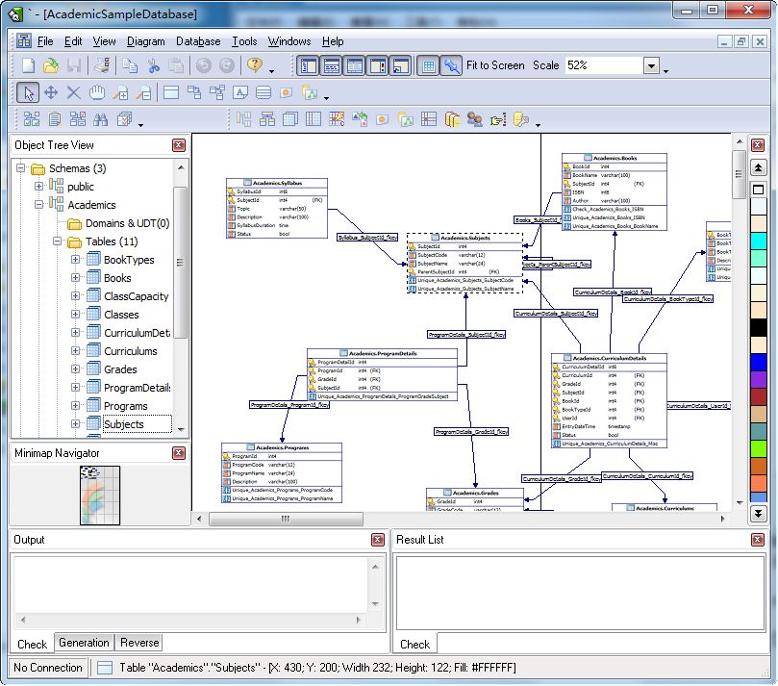Click the zoom in magnifier tool

(121, 92)
